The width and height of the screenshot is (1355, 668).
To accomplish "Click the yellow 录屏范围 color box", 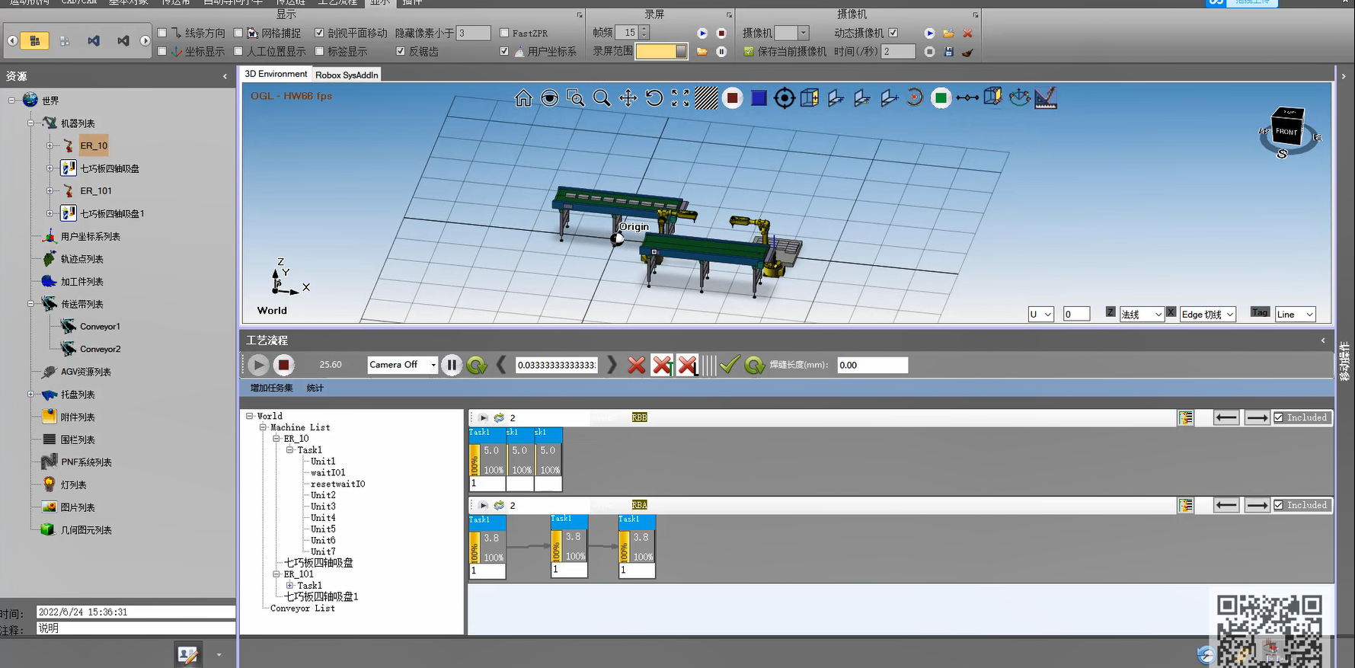I will pos(656,51).
